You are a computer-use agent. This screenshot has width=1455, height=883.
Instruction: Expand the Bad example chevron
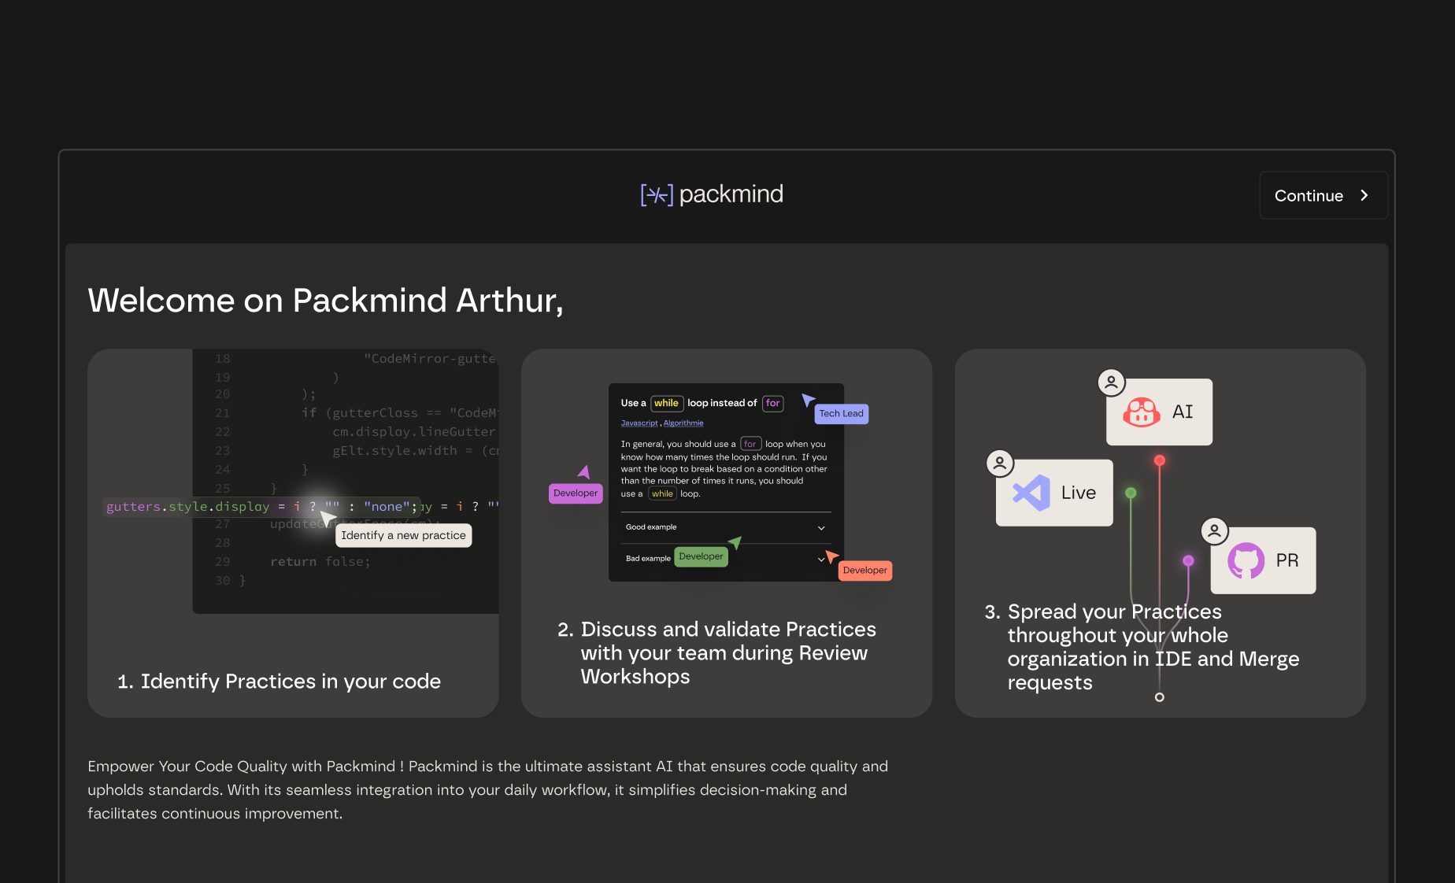[x=820, y=559]
